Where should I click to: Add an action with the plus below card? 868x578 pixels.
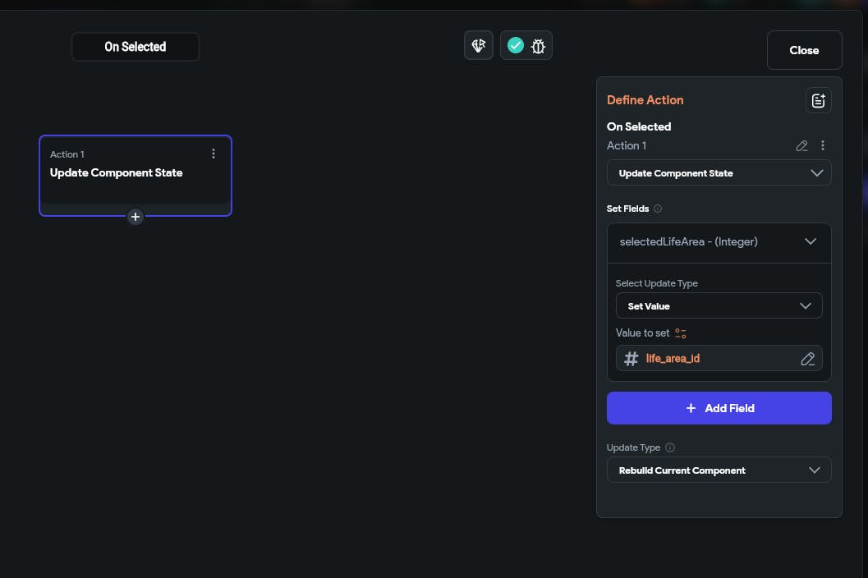tap(135, 217)
